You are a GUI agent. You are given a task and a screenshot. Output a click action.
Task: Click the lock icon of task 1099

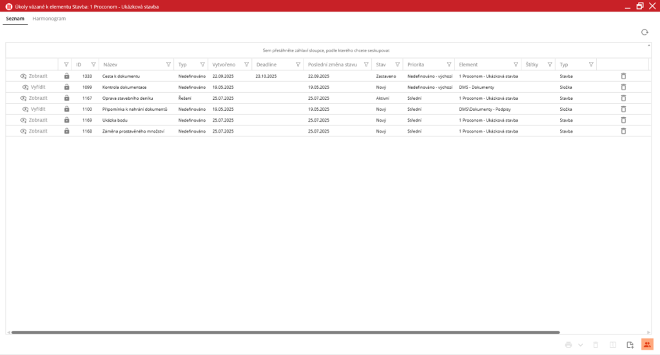point(66,87)
